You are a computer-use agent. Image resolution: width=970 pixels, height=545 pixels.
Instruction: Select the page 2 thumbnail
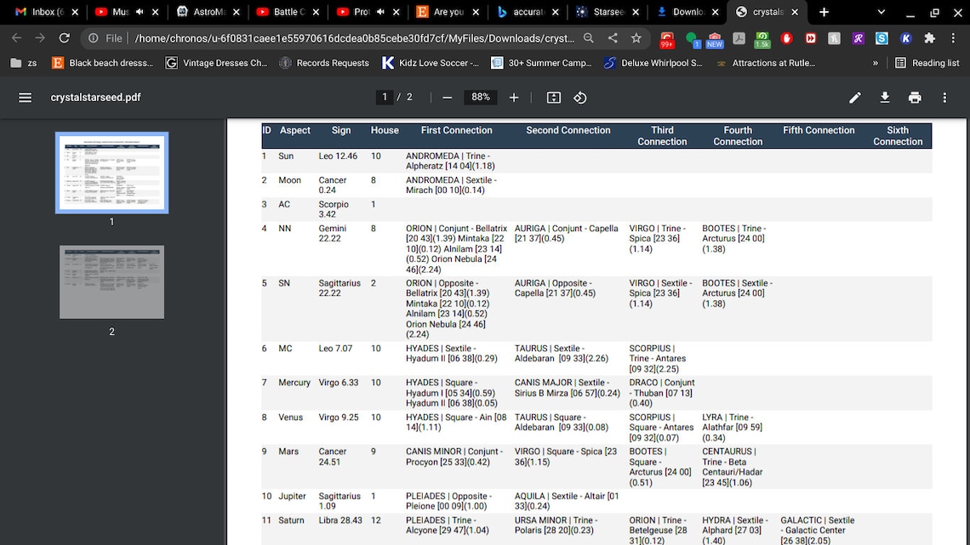(112, 282)
